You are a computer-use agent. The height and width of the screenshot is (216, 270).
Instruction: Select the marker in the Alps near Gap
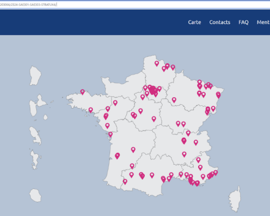198,160
